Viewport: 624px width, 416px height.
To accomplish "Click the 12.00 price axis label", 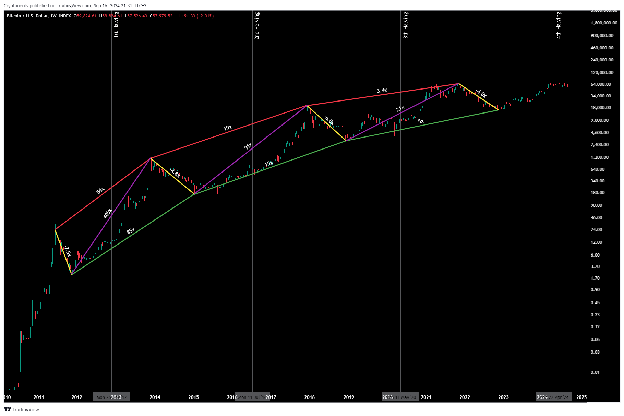I will 596,242.
